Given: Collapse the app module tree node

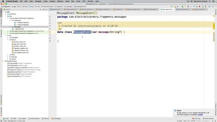Looking at the screenshot, I should (3, 12).
